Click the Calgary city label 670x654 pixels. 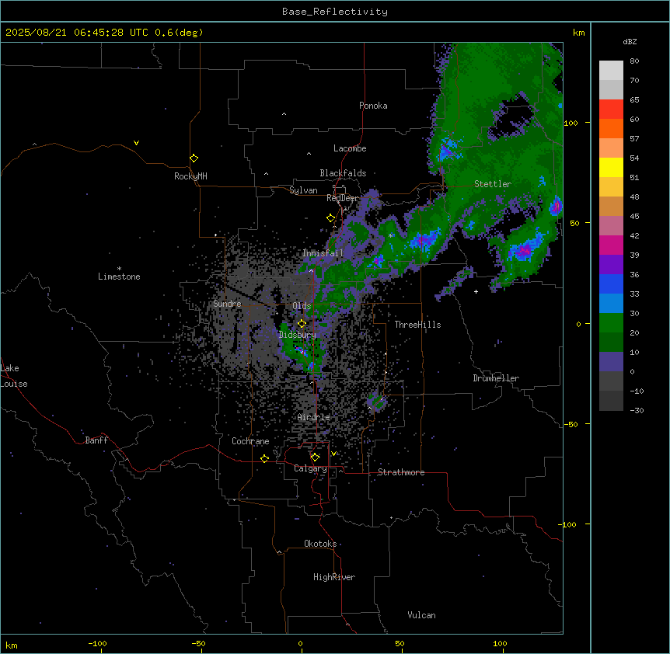pos(310,468)
